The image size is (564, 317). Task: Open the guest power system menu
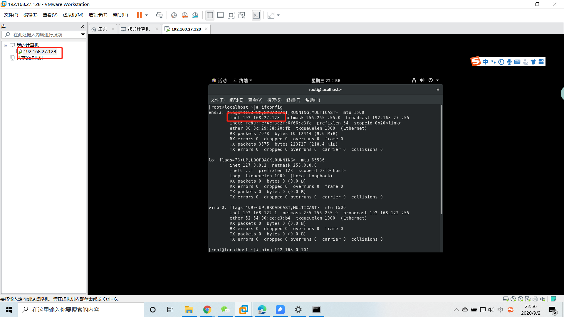point(433,80)
